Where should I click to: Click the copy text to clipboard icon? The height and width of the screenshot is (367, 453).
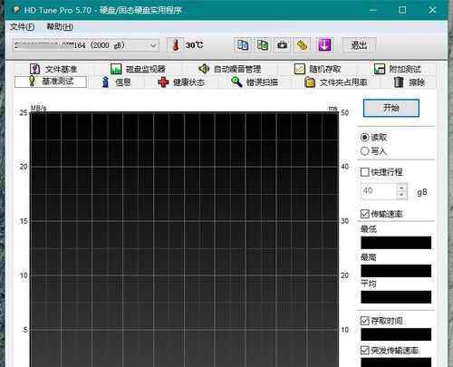pos(243,45)
